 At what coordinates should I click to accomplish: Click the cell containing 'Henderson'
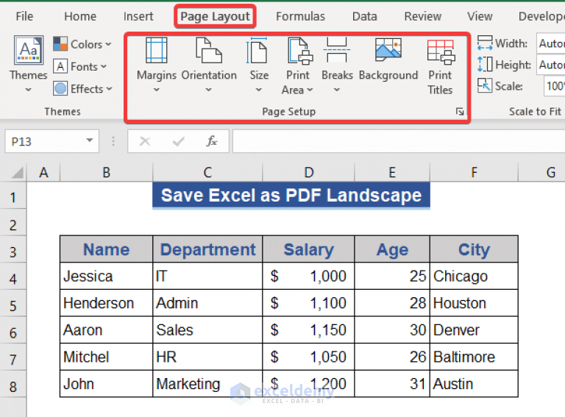pyautogui.click(x=106, y=303)
